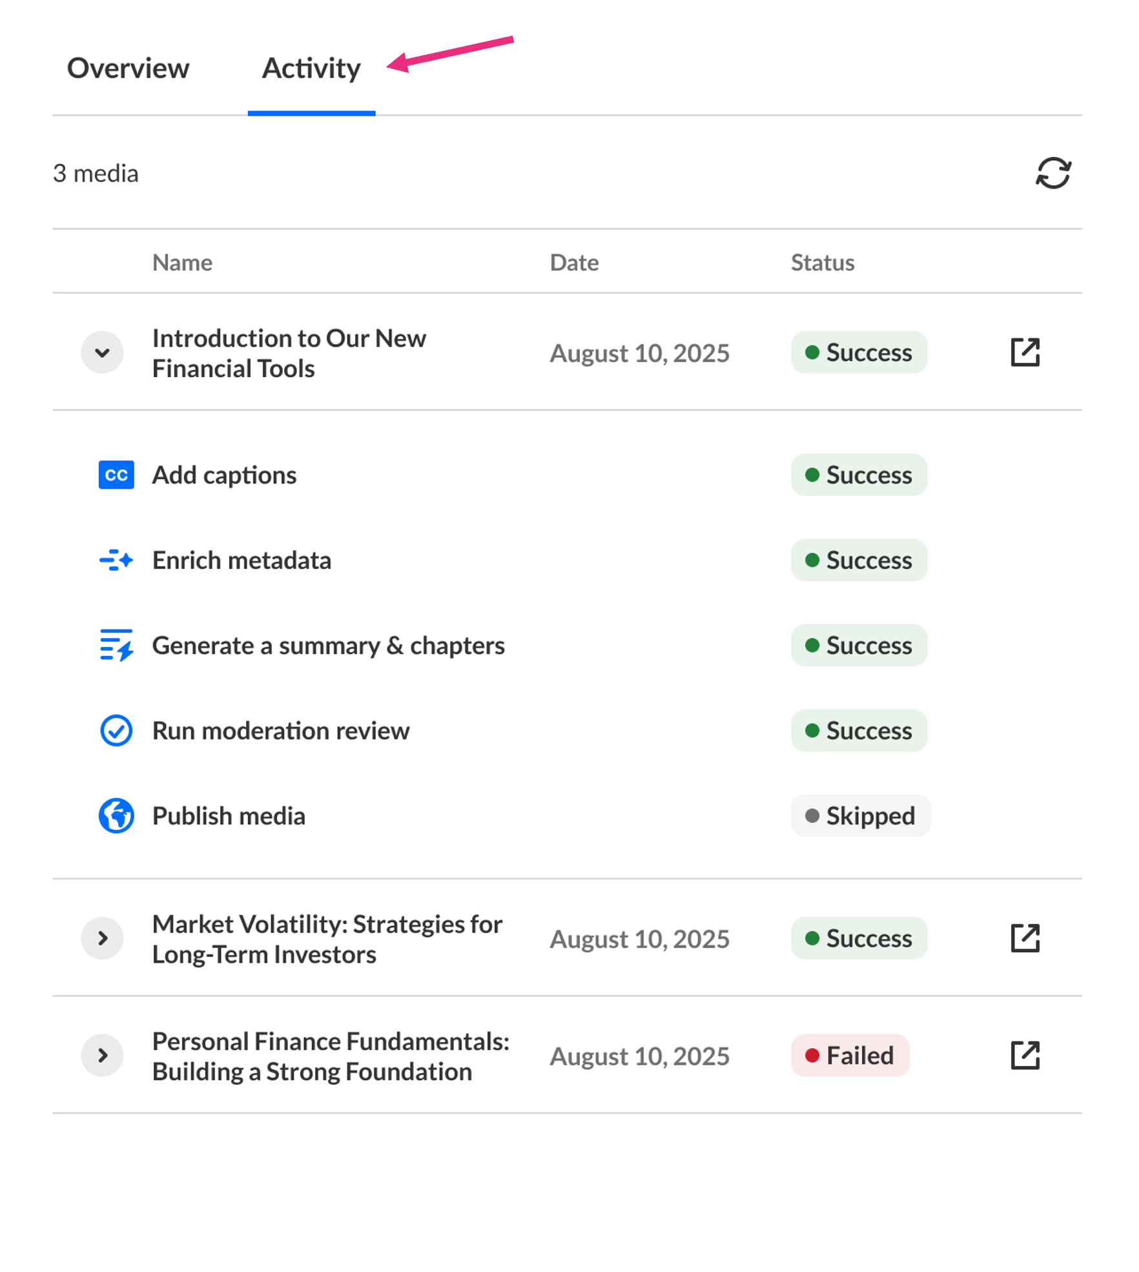Screen dimensions: 1139x1272
Task: Switch to the Overview tab
Action: (128, 68)
